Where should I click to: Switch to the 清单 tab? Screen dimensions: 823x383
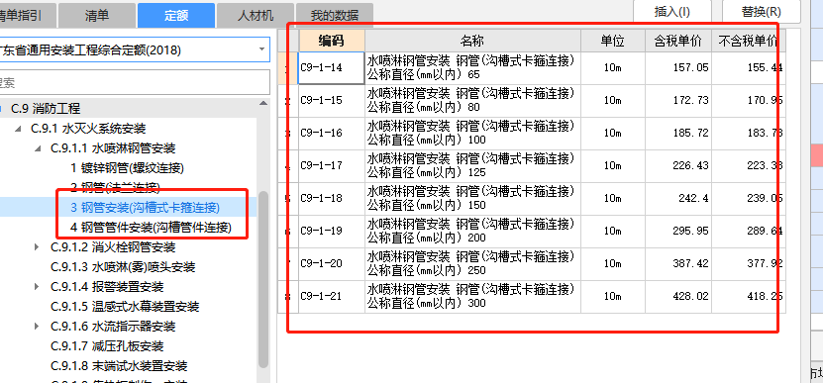pos(97,15)
